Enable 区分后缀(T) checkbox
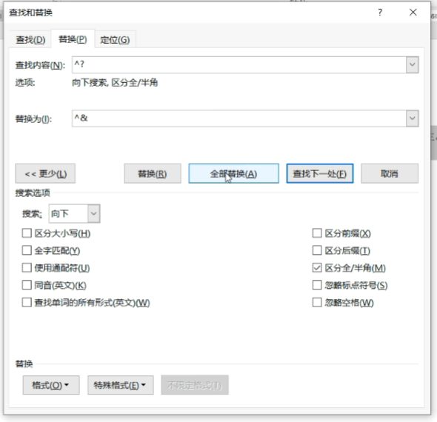 [x=317, y=250]
